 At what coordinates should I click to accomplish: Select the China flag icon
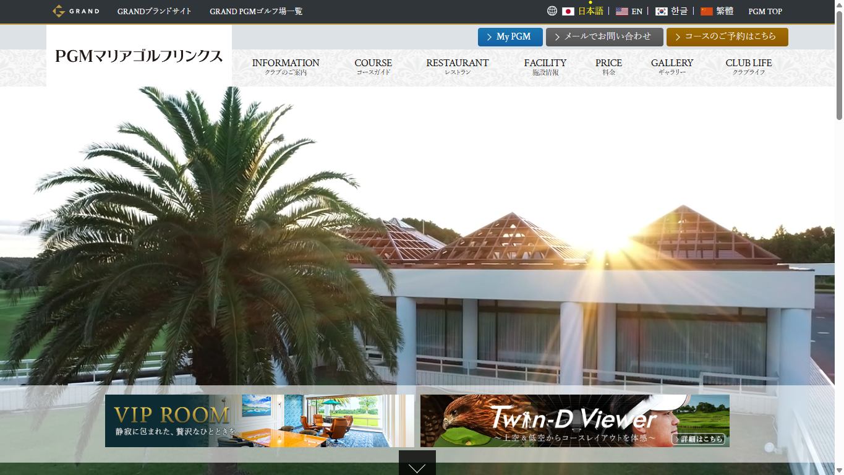pos(707,11)
